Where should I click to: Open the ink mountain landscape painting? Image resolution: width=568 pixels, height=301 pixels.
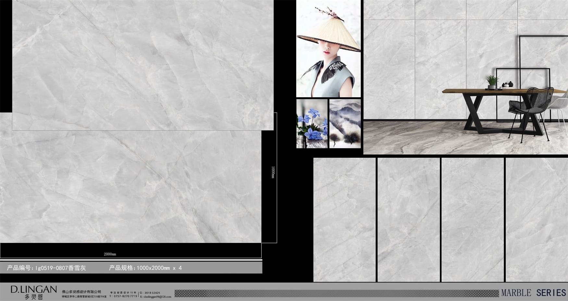tap(345, 124)
